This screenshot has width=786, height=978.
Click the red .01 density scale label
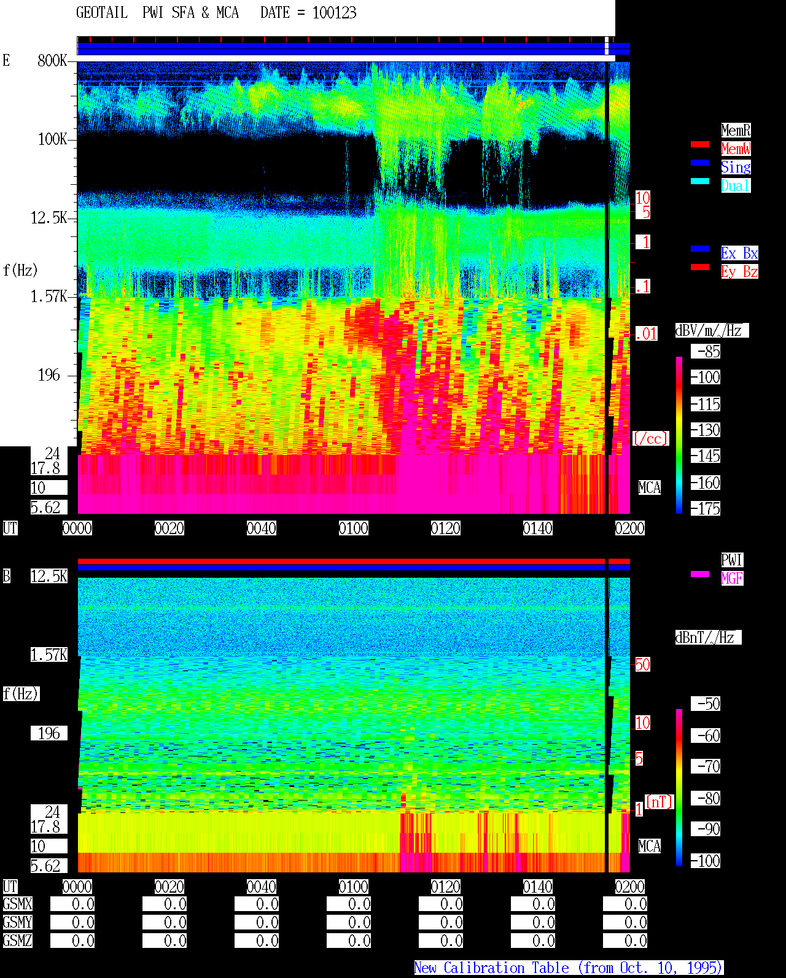(646, 333)
